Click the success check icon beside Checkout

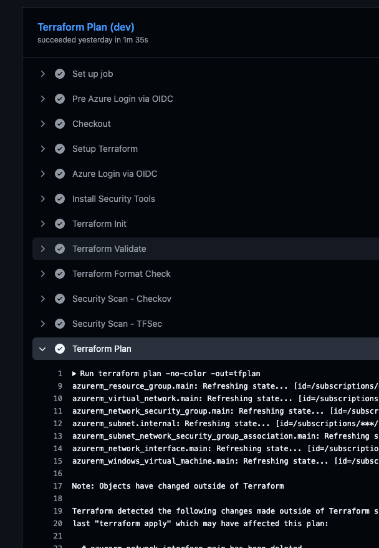click(60, 124)
